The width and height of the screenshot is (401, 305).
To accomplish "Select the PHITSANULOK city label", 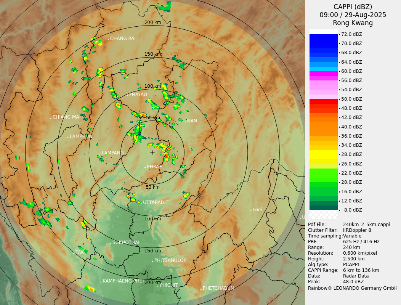I will point(170,260).
